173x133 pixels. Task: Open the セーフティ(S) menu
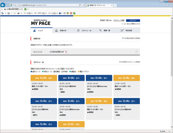coord(40,13)
